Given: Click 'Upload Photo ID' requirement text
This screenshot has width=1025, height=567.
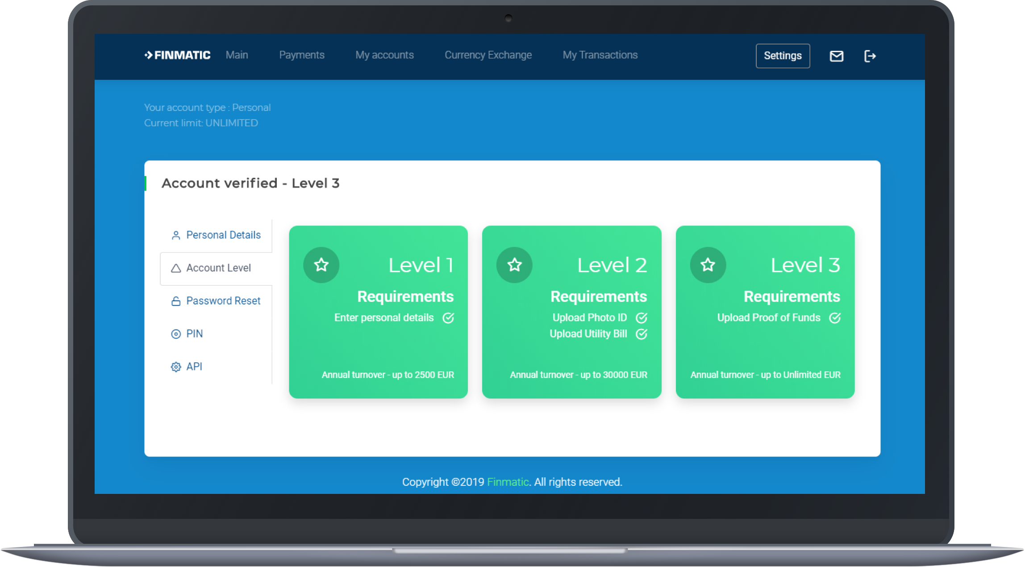Looking at the screenshot, I should click(x=590, y=318).
